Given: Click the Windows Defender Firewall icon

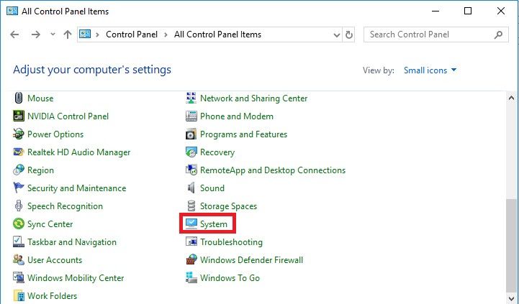Looking at the screenshot, I should pos(191,260).
